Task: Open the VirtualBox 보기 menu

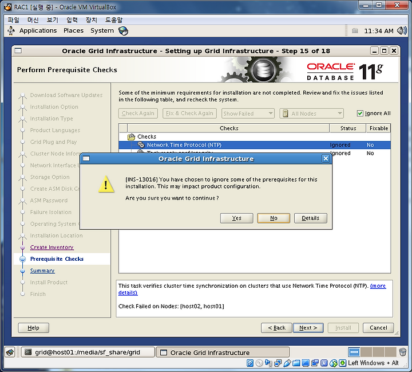Action: tap(52, 19)
